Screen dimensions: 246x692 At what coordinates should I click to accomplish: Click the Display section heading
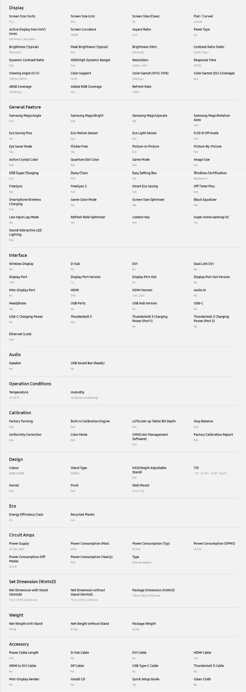[16, 8]
